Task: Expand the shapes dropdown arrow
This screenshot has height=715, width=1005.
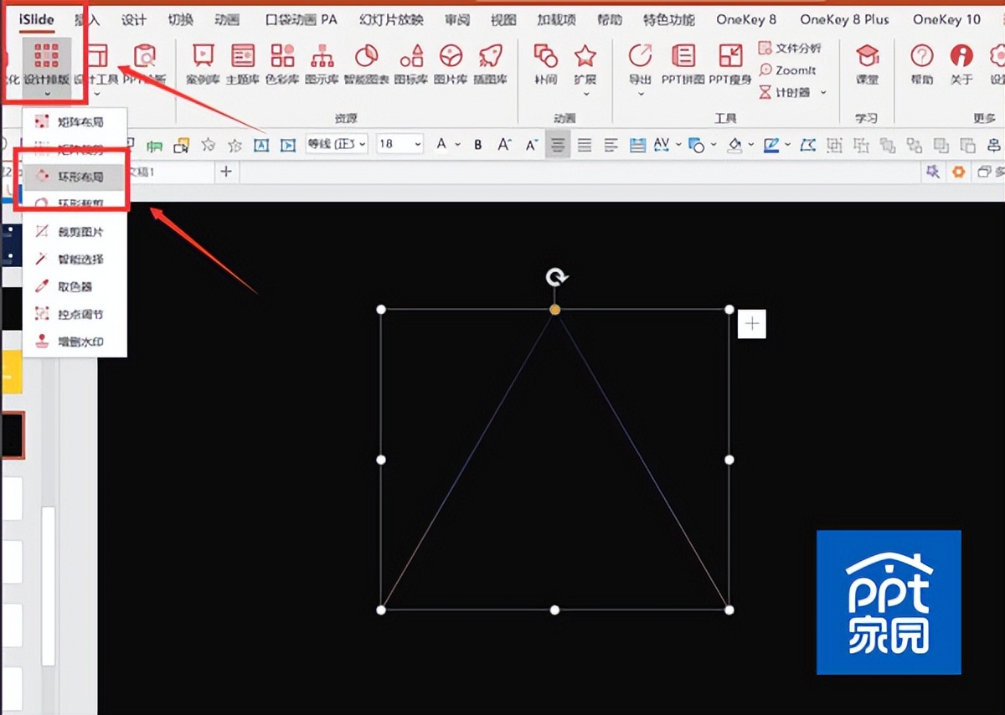Action: (714, 145)
